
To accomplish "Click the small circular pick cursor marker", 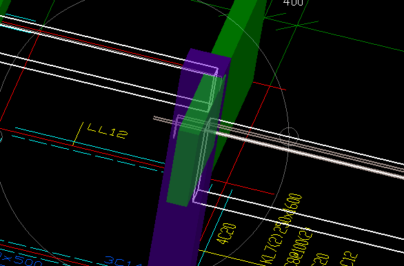I will tap(289, 136).
